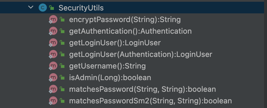267x108 pixels.
Task: Select encryptPassword(String):String method
Action: [x=125, y=19]
